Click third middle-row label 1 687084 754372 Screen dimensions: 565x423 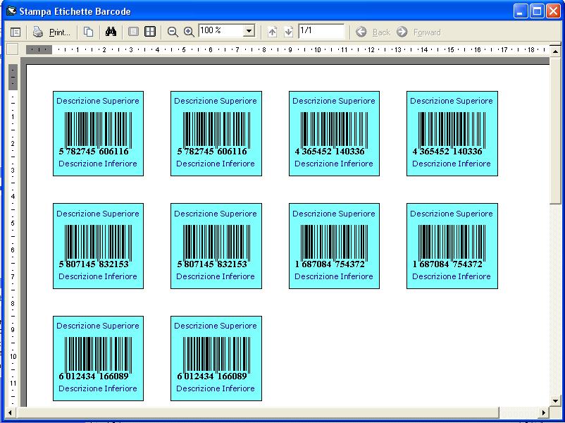pos(334,246)
